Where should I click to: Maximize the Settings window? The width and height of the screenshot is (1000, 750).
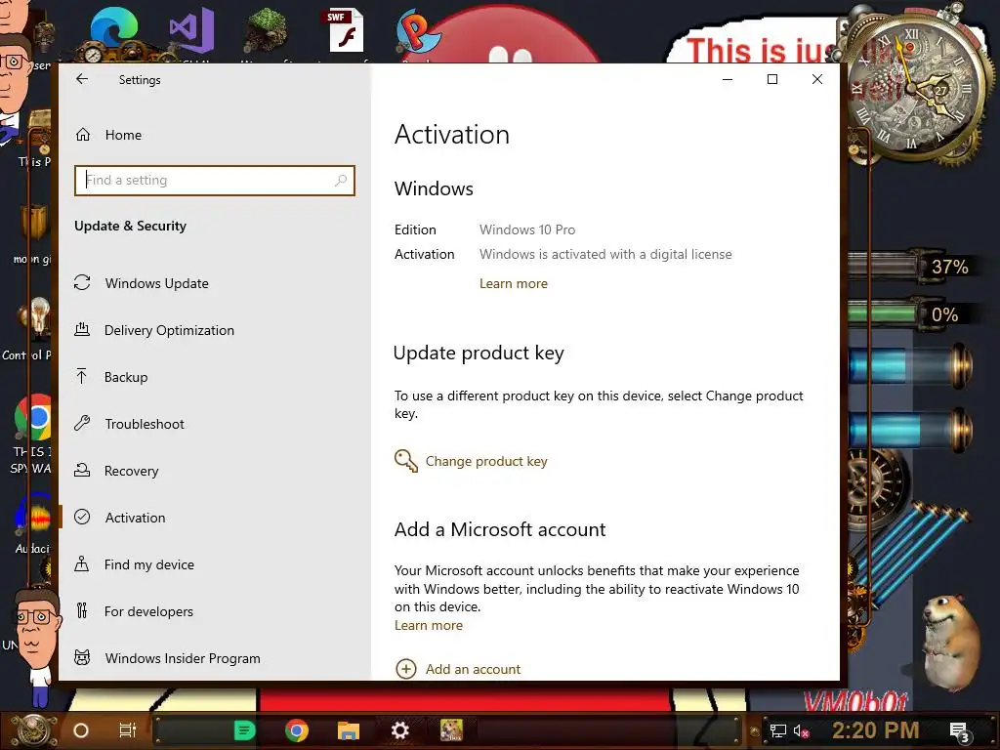[772, 79]
